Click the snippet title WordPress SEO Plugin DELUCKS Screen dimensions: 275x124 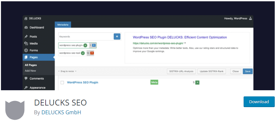180,37
